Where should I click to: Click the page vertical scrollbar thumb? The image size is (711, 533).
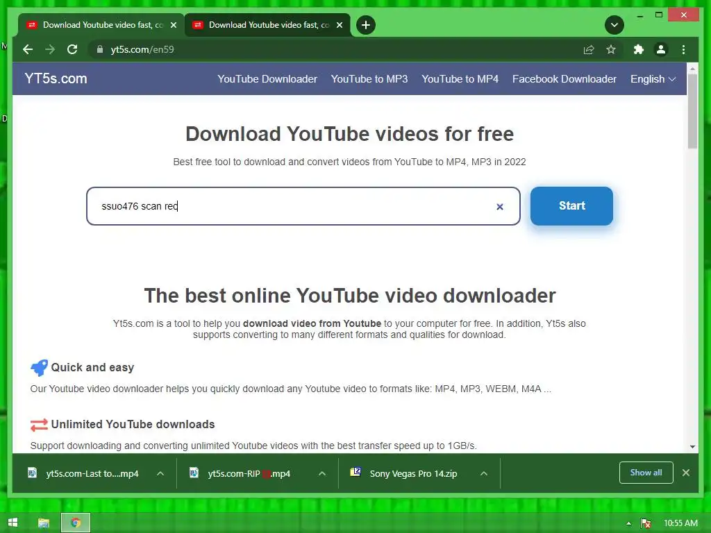[692, 111]
